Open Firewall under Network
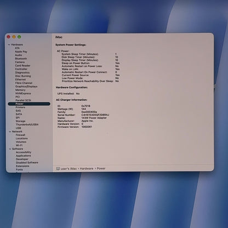 click(20, 135)
